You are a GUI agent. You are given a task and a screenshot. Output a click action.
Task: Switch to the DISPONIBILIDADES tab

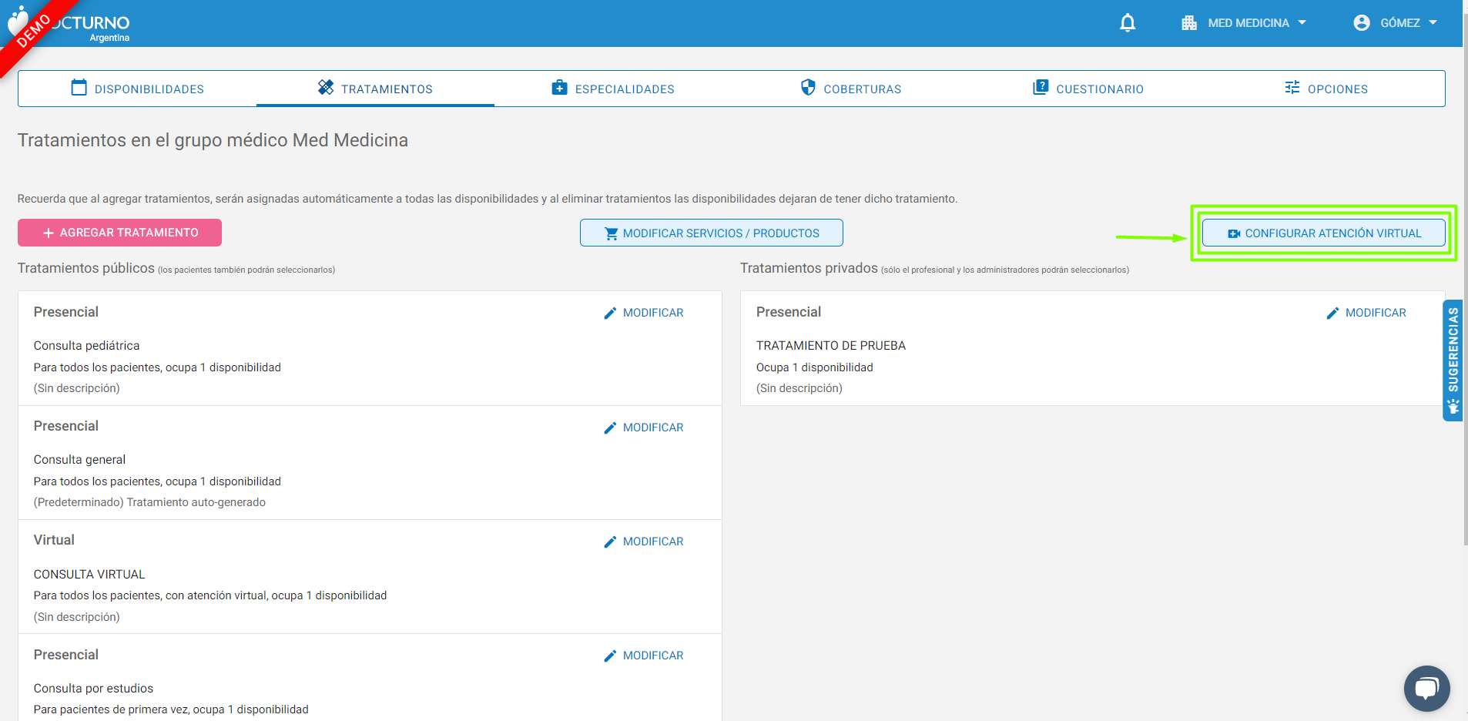(x=137, y=89)
